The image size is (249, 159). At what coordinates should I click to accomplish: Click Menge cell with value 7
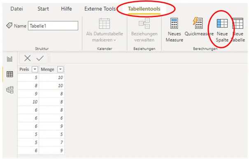(x=51, y=142)
